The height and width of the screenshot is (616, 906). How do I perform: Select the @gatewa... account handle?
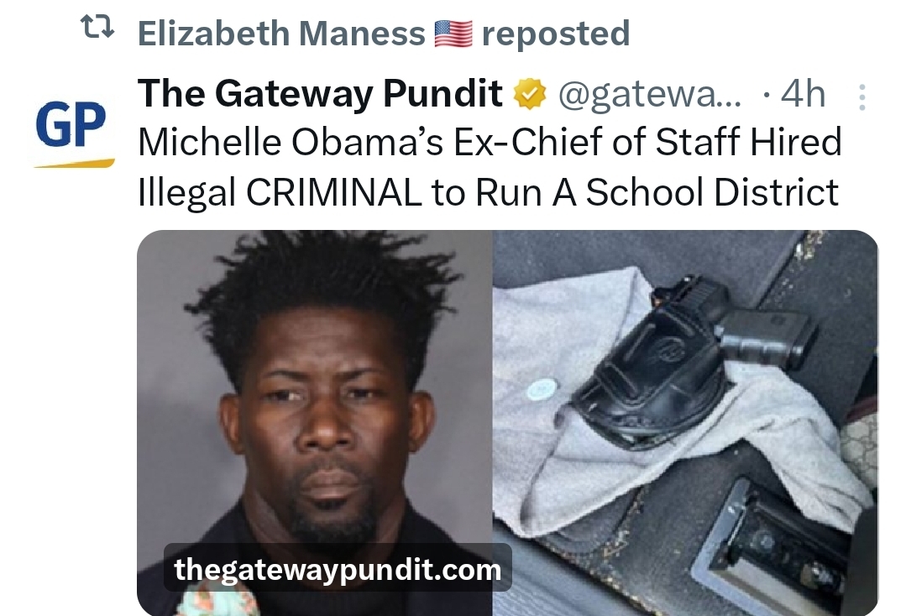coord(649,95)
